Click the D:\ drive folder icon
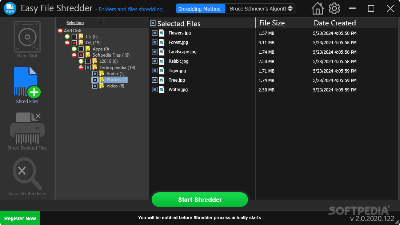The image size is (400, 225). coord(81,42)
